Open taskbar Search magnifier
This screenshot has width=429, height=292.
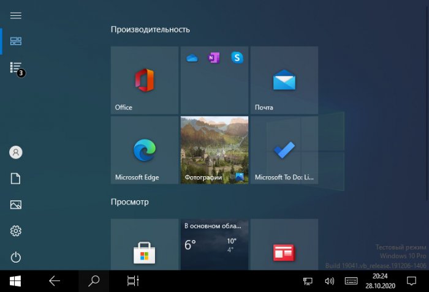(94, 281)
